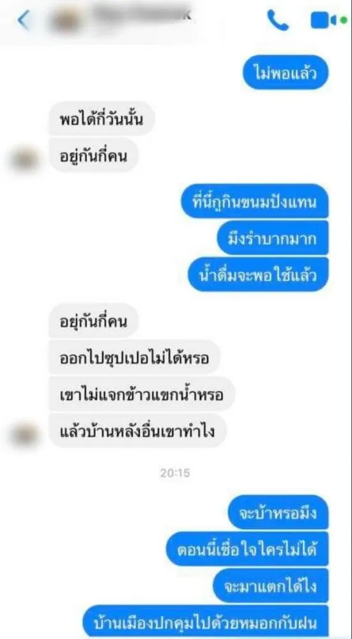Start a video call with camera icon
The width and height of the screenshot is (352, 639).
coord(328,20)
